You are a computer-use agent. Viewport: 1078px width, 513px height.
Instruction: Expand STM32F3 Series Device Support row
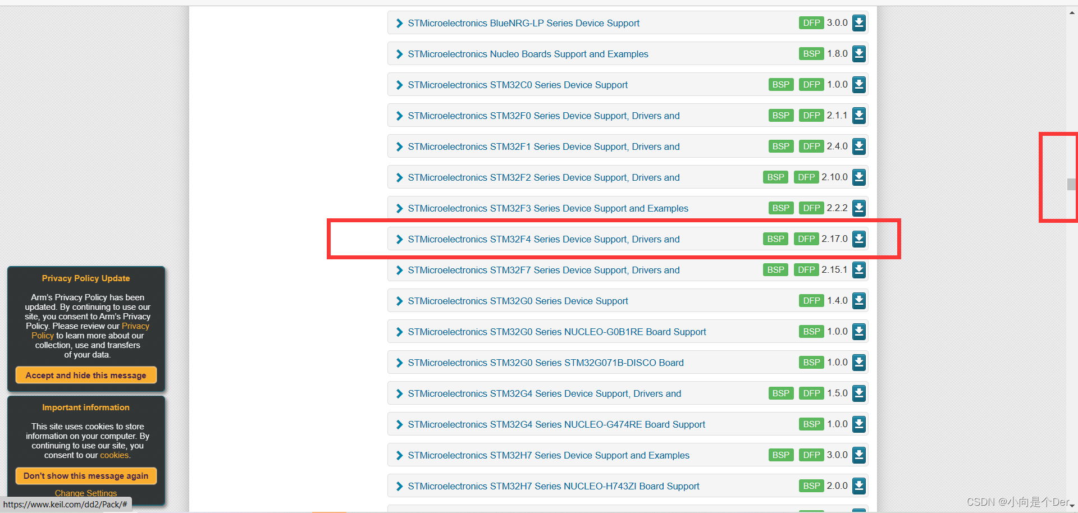pos(399,208)
